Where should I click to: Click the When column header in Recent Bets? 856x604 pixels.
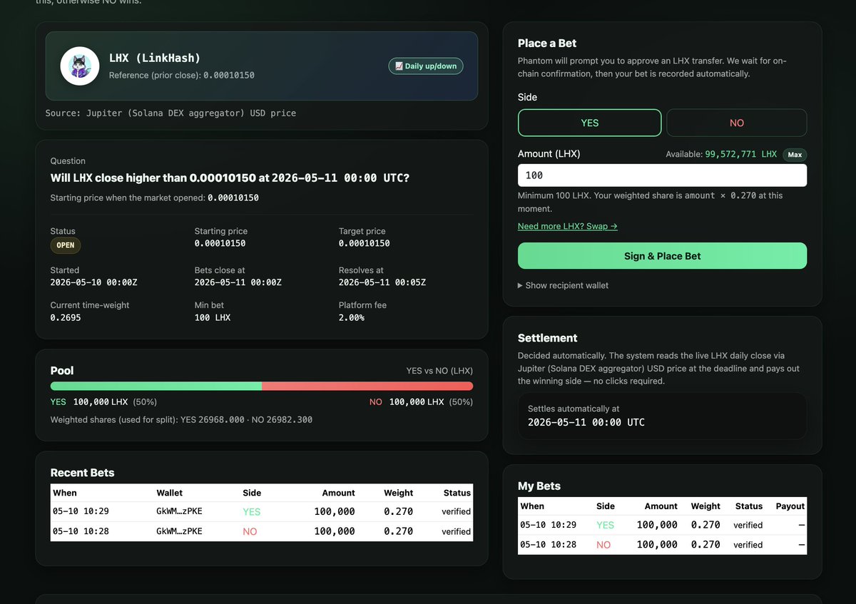tap(65, 493)
